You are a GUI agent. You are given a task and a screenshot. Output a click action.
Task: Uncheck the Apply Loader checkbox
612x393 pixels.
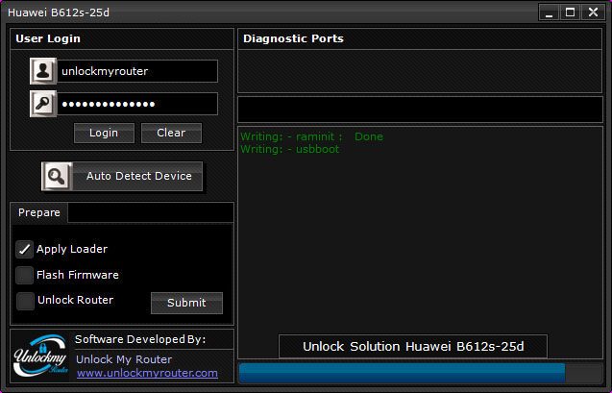(x=25, y=249)
